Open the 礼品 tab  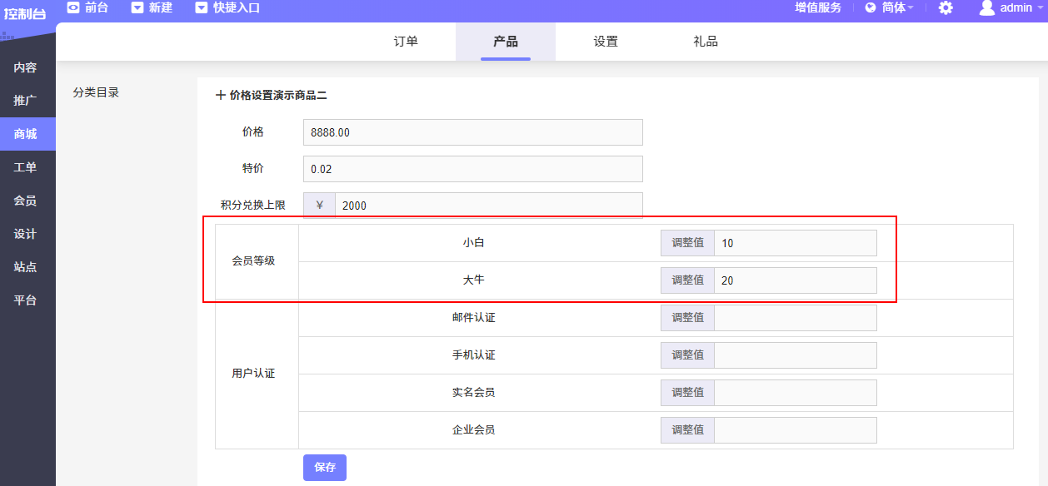[x=706, y=42]
